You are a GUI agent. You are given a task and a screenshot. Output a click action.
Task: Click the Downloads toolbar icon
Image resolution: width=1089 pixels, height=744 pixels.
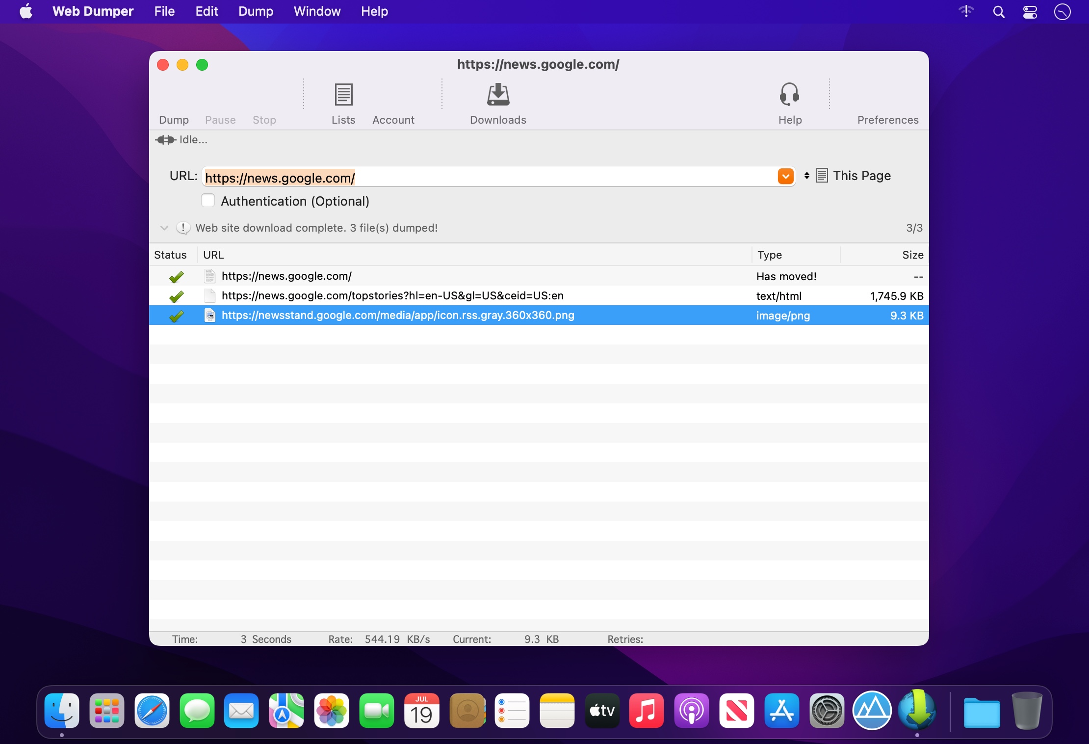point(498,95)
